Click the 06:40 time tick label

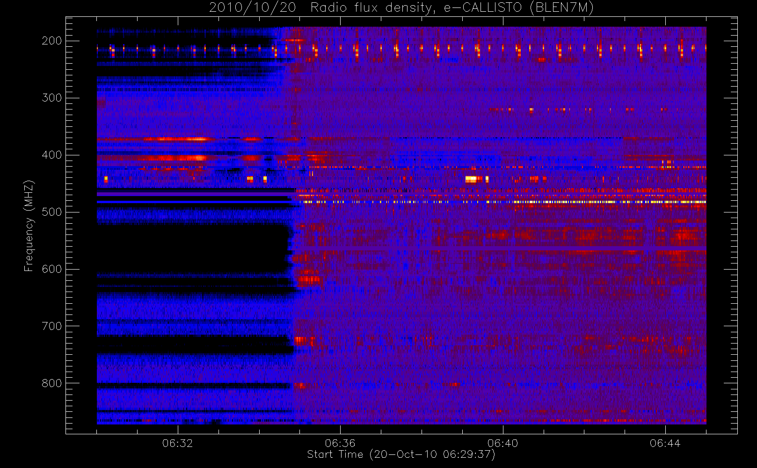(503, 443)
